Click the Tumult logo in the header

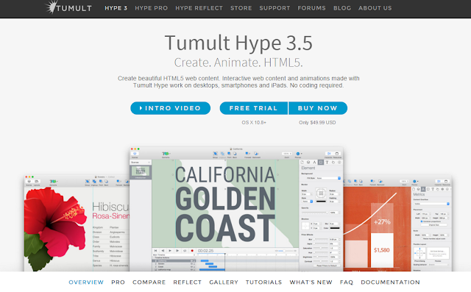[68, 8]
